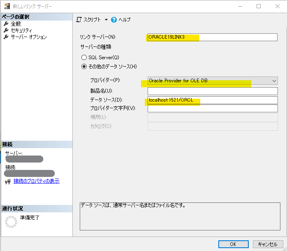This screenshot has height=251, width=287.
Task: Click the 製品名 input field
Action: coord(212,91)
